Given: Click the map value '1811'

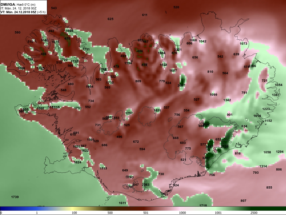Looking at the screenshot, I should point(157,110).
